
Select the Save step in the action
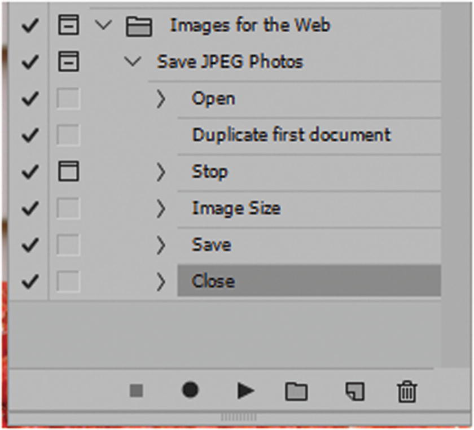pos(212,245)
